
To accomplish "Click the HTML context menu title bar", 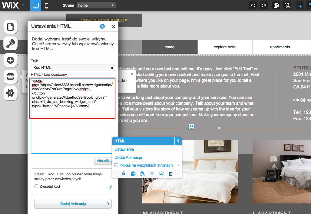I will pyautogui.click(x=144, y=141).
